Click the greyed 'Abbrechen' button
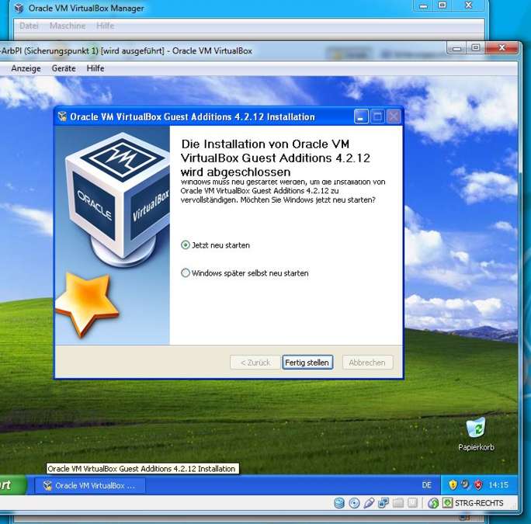 pos(367,363)
